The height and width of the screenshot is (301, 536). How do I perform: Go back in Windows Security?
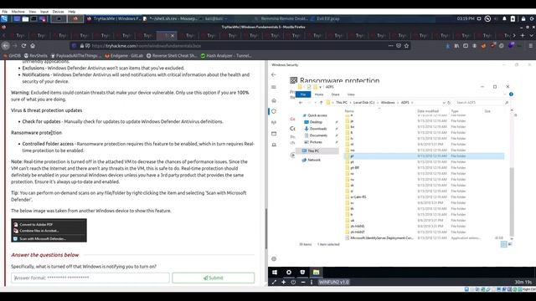(274, 74)
